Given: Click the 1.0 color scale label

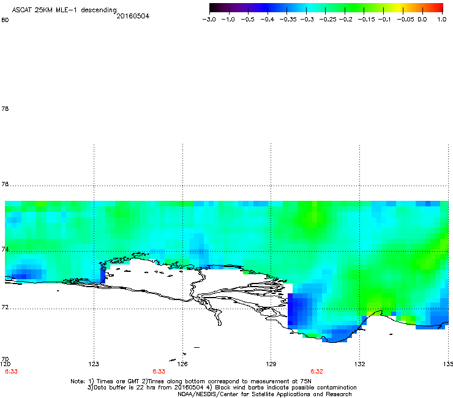Looking at the screenshot, I should click(442, 20).
